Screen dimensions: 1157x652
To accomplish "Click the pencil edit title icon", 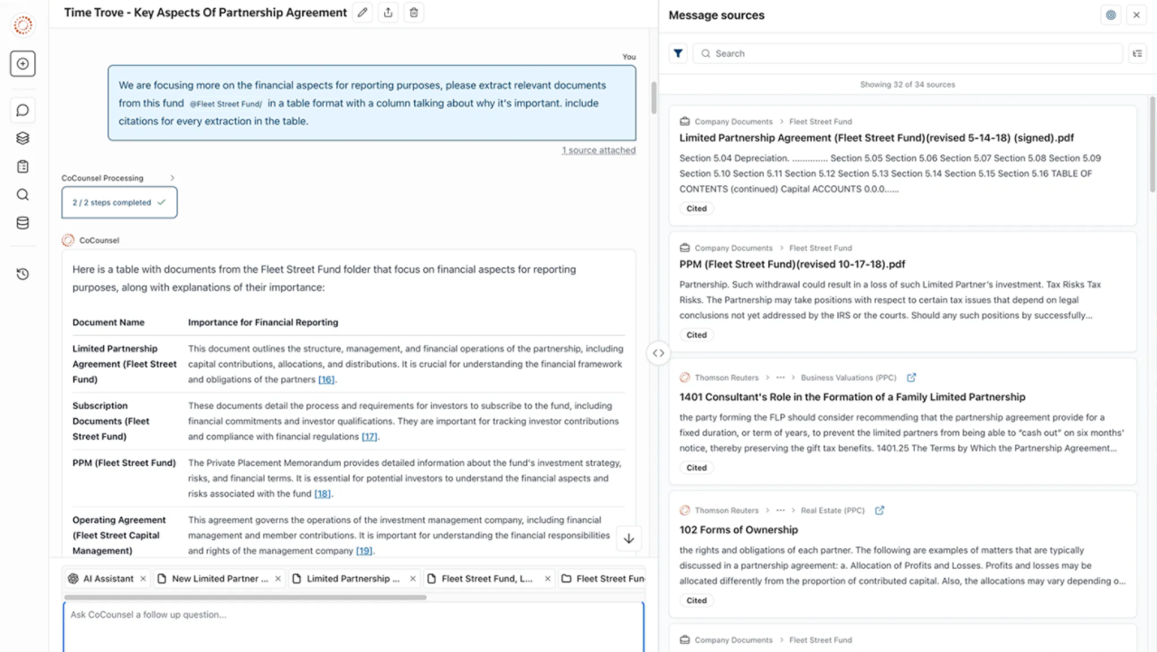I will [362, 13].
